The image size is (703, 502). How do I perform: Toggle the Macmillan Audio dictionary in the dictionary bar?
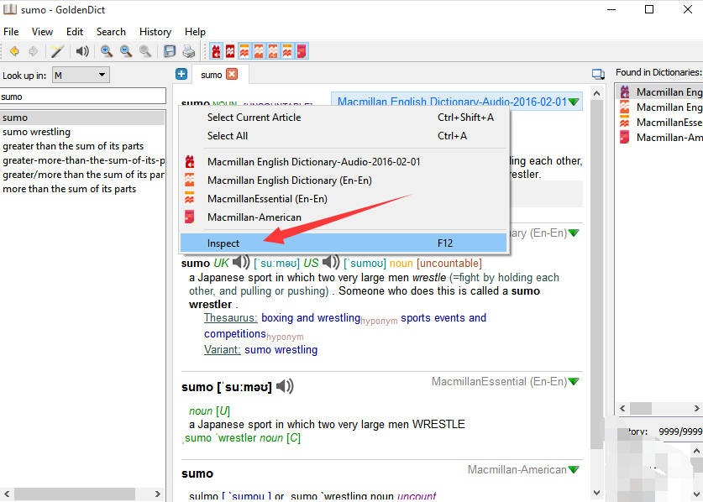[x=217, y=51]
